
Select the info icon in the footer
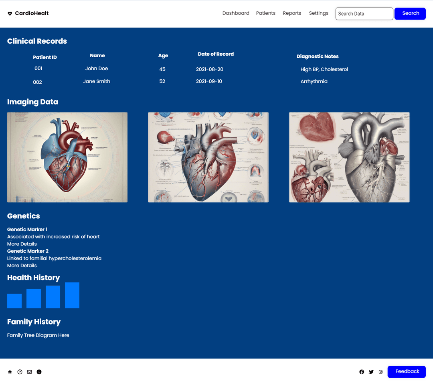(x=39, y=372)
